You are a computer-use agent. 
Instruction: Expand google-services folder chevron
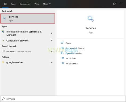coord(51,62)
